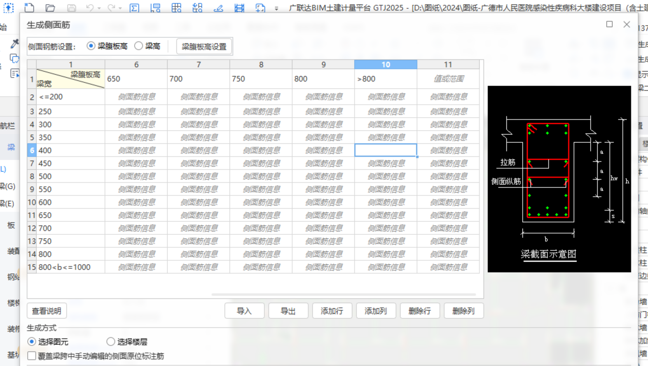Click the 添加列 button
The height and width of the screenshot is (366, 648).
376,311
